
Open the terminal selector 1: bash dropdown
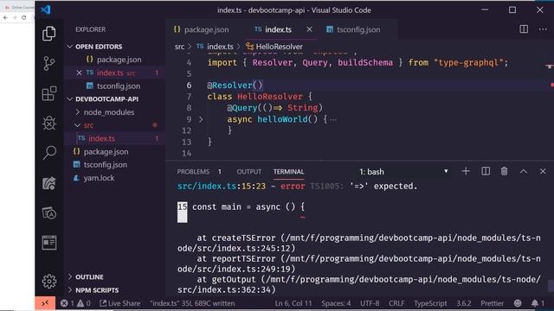tap(403, 172)
